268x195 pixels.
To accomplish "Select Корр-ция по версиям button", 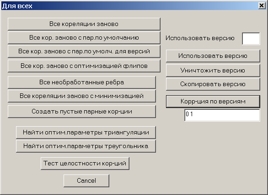I will coord(213,102).
